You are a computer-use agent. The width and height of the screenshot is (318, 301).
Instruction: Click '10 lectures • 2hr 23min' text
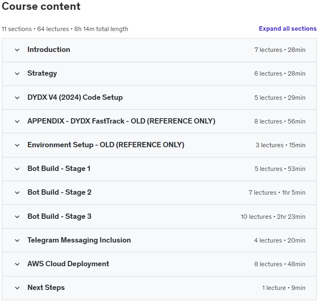tap(273, 217)
